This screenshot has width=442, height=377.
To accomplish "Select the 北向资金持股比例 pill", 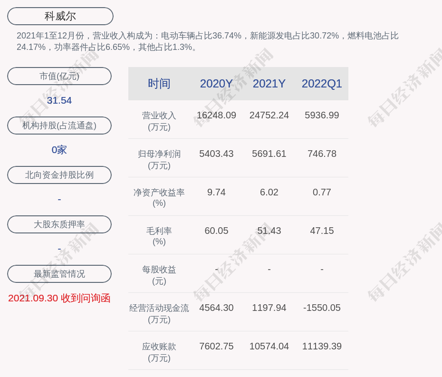I will click(59, 175).
